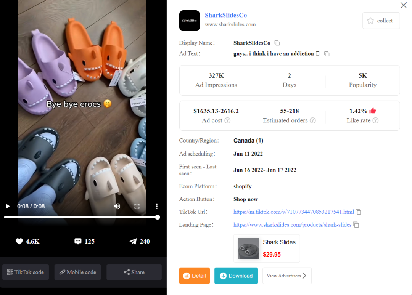Open the TikTok video URL link
The height and width of the screenshot is (295, 412).
tap(293, 212)
